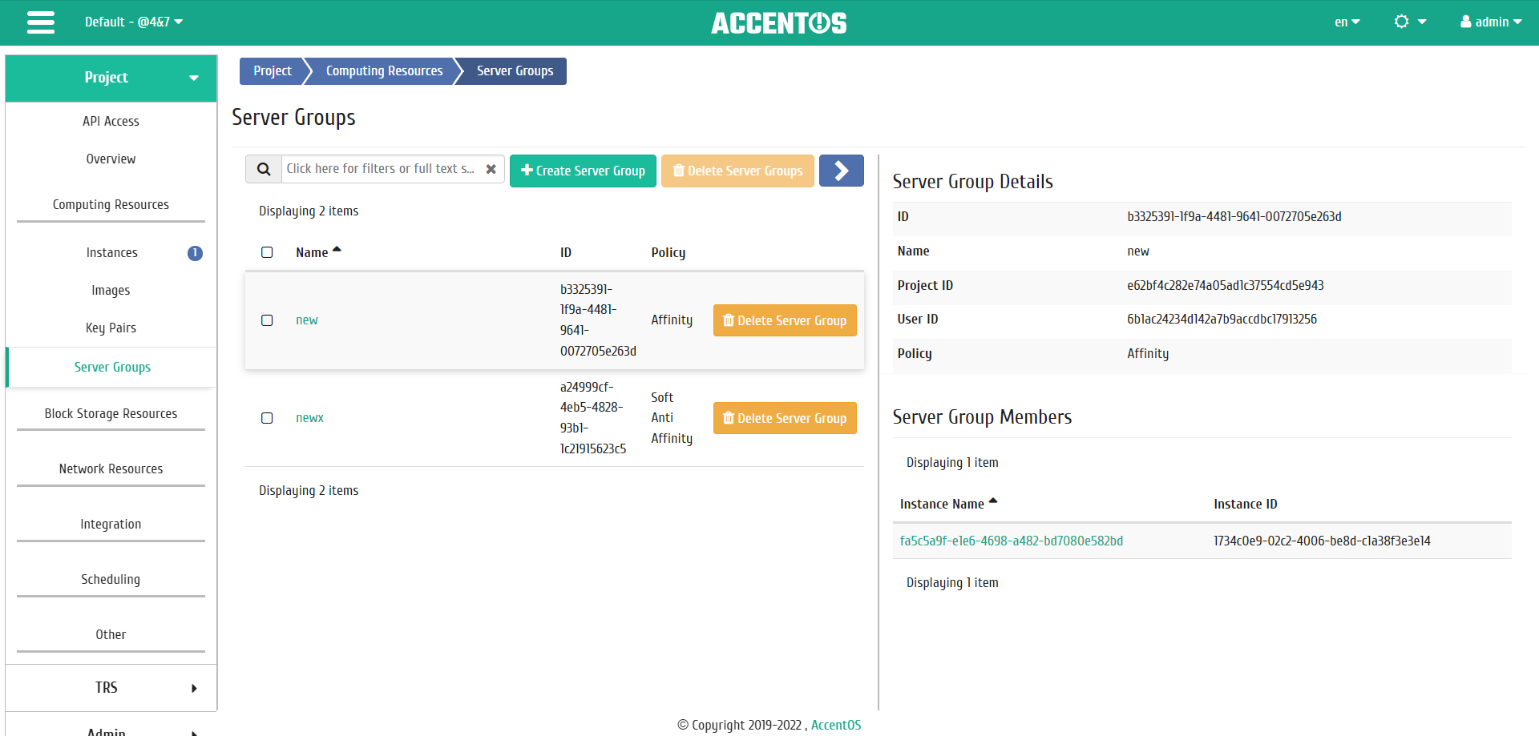Toggle select-all server groups checkbox
The image size is (1539, 736).
click(267, 252)
